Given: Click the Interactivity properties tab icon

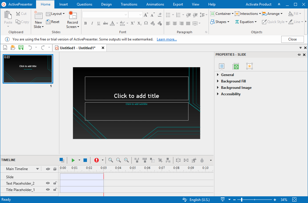Looking at the screenshot, I should point(249,66).
